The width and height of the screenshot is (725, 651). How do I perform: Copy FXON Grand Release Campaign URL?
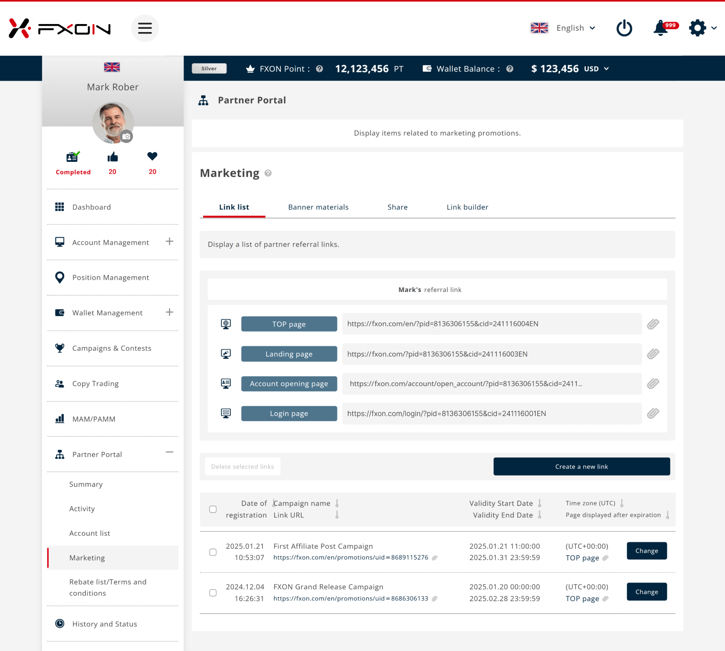(x=435, y=599)
